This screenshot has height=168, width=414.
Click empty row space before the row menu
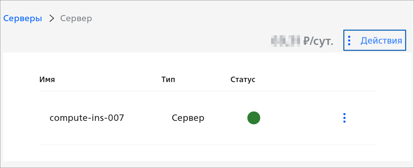click(299, 118)
